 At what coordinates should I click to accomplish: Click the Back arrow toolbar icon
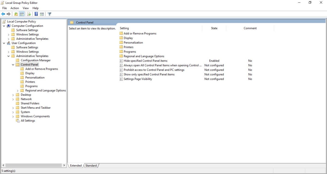[3, 14]
